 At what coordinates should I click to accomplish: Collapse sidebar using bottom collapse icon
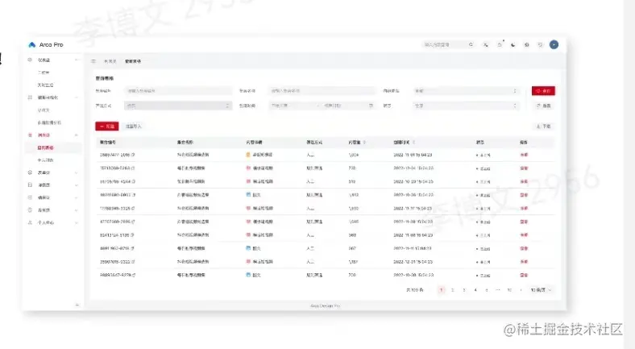click(x=77, y=305)
